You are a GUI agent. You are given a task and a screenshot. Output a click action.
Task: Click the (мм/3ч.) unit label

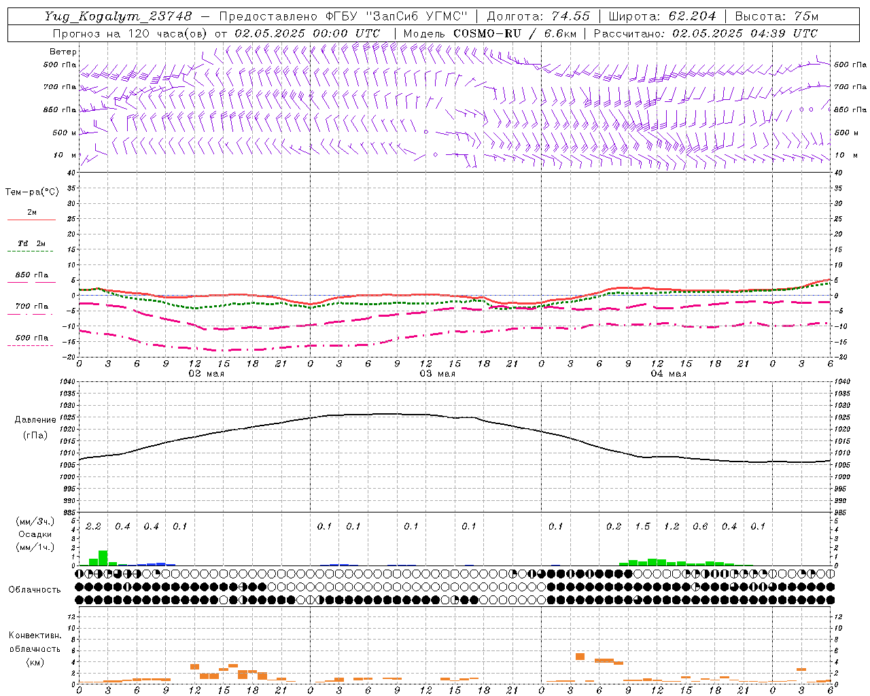35,522
